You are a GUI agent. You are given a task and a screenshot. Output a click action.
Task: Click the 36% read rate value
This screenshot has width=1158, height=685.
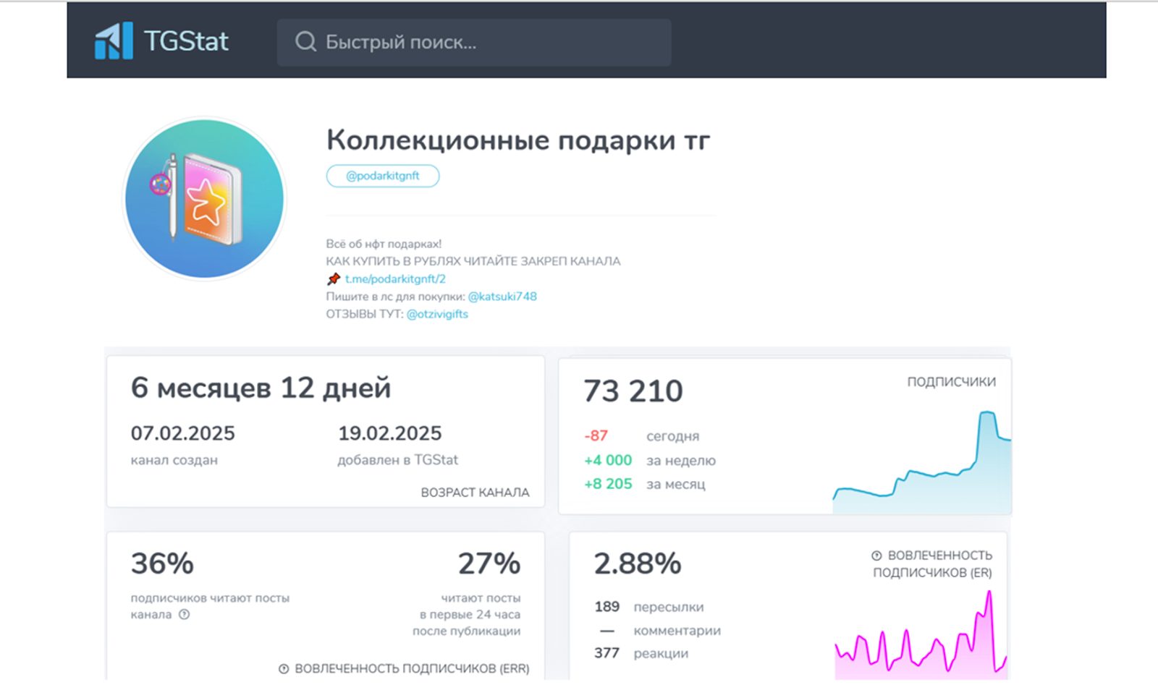(x=162, y=563)
